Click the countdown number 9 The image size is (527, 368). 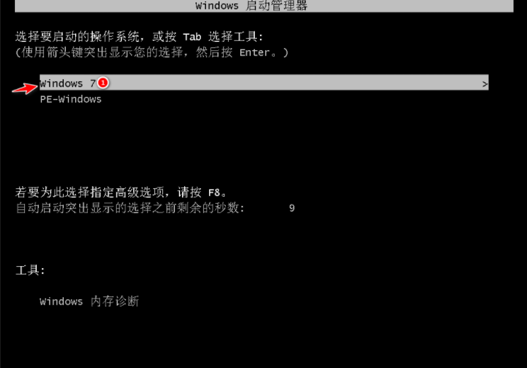point(292,208)
